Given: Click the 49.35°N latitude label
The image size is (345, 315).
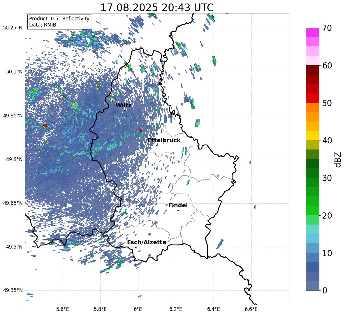Looking at the screenshot, I should pyautogui.click(x=13, y=290).
